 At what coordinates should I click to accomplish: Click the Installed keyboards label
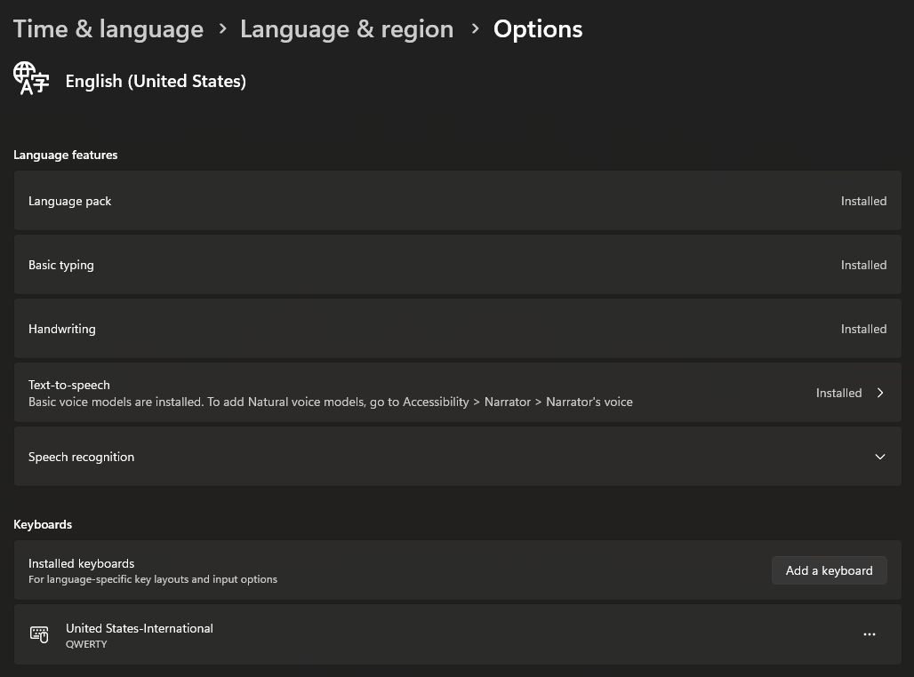click(x=81, y=563)
